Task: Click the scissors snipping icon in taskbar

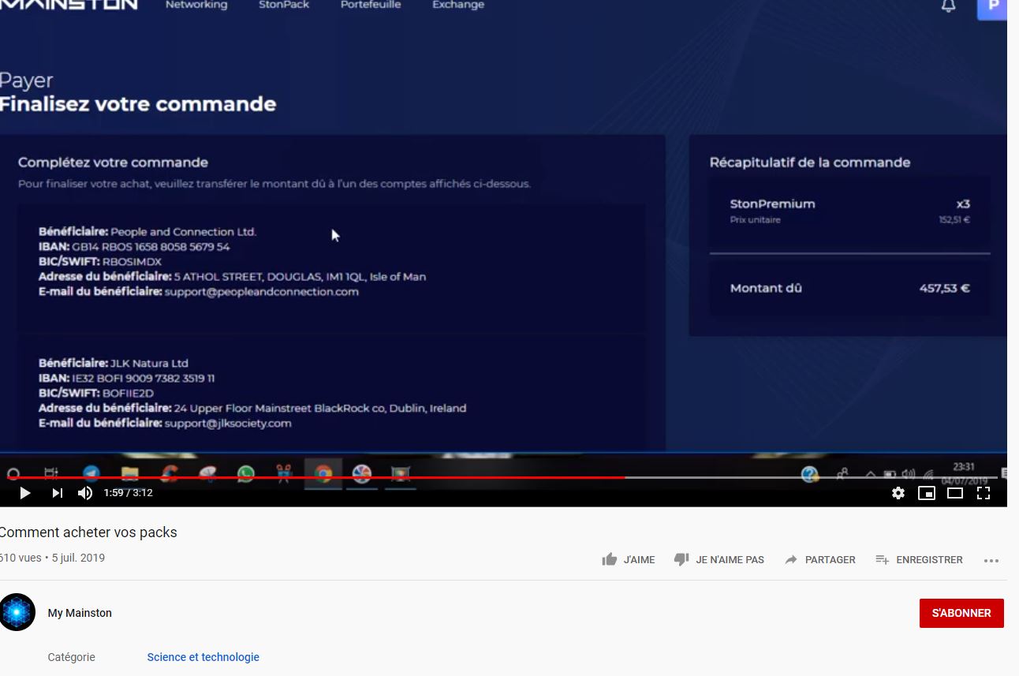Action: (x=284, y=474)
